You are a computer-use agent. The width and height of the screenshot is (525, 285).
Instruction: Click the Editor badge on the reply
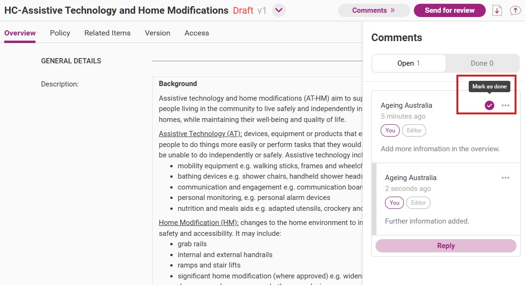[418, 203]
